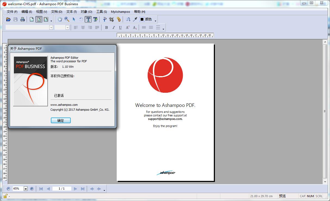330x201 pixels.
Task: Open the 工具 (S) menu
Action: [x=101, y=12]
